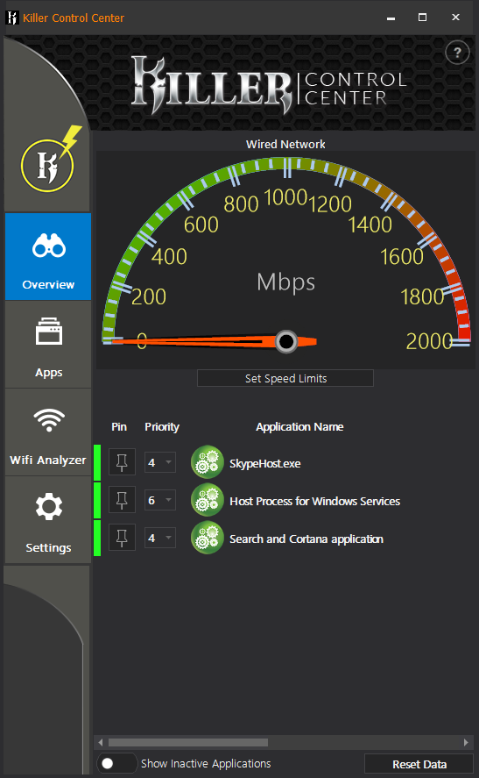Click Host Process for Windows Services icon
479x778 pixels.
click(x=208, y=500)
